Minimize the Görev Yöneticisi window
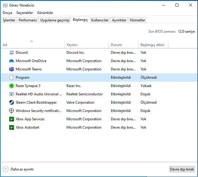 point(164,5)
